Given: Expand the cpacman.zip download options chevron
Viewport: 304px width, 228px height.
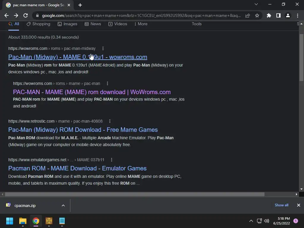Looking at the screenshot, I should coord(63,205).
